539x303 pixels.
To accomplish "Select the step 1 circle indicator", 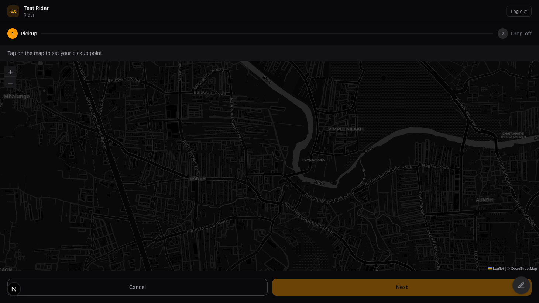I will tap(13, 34).
